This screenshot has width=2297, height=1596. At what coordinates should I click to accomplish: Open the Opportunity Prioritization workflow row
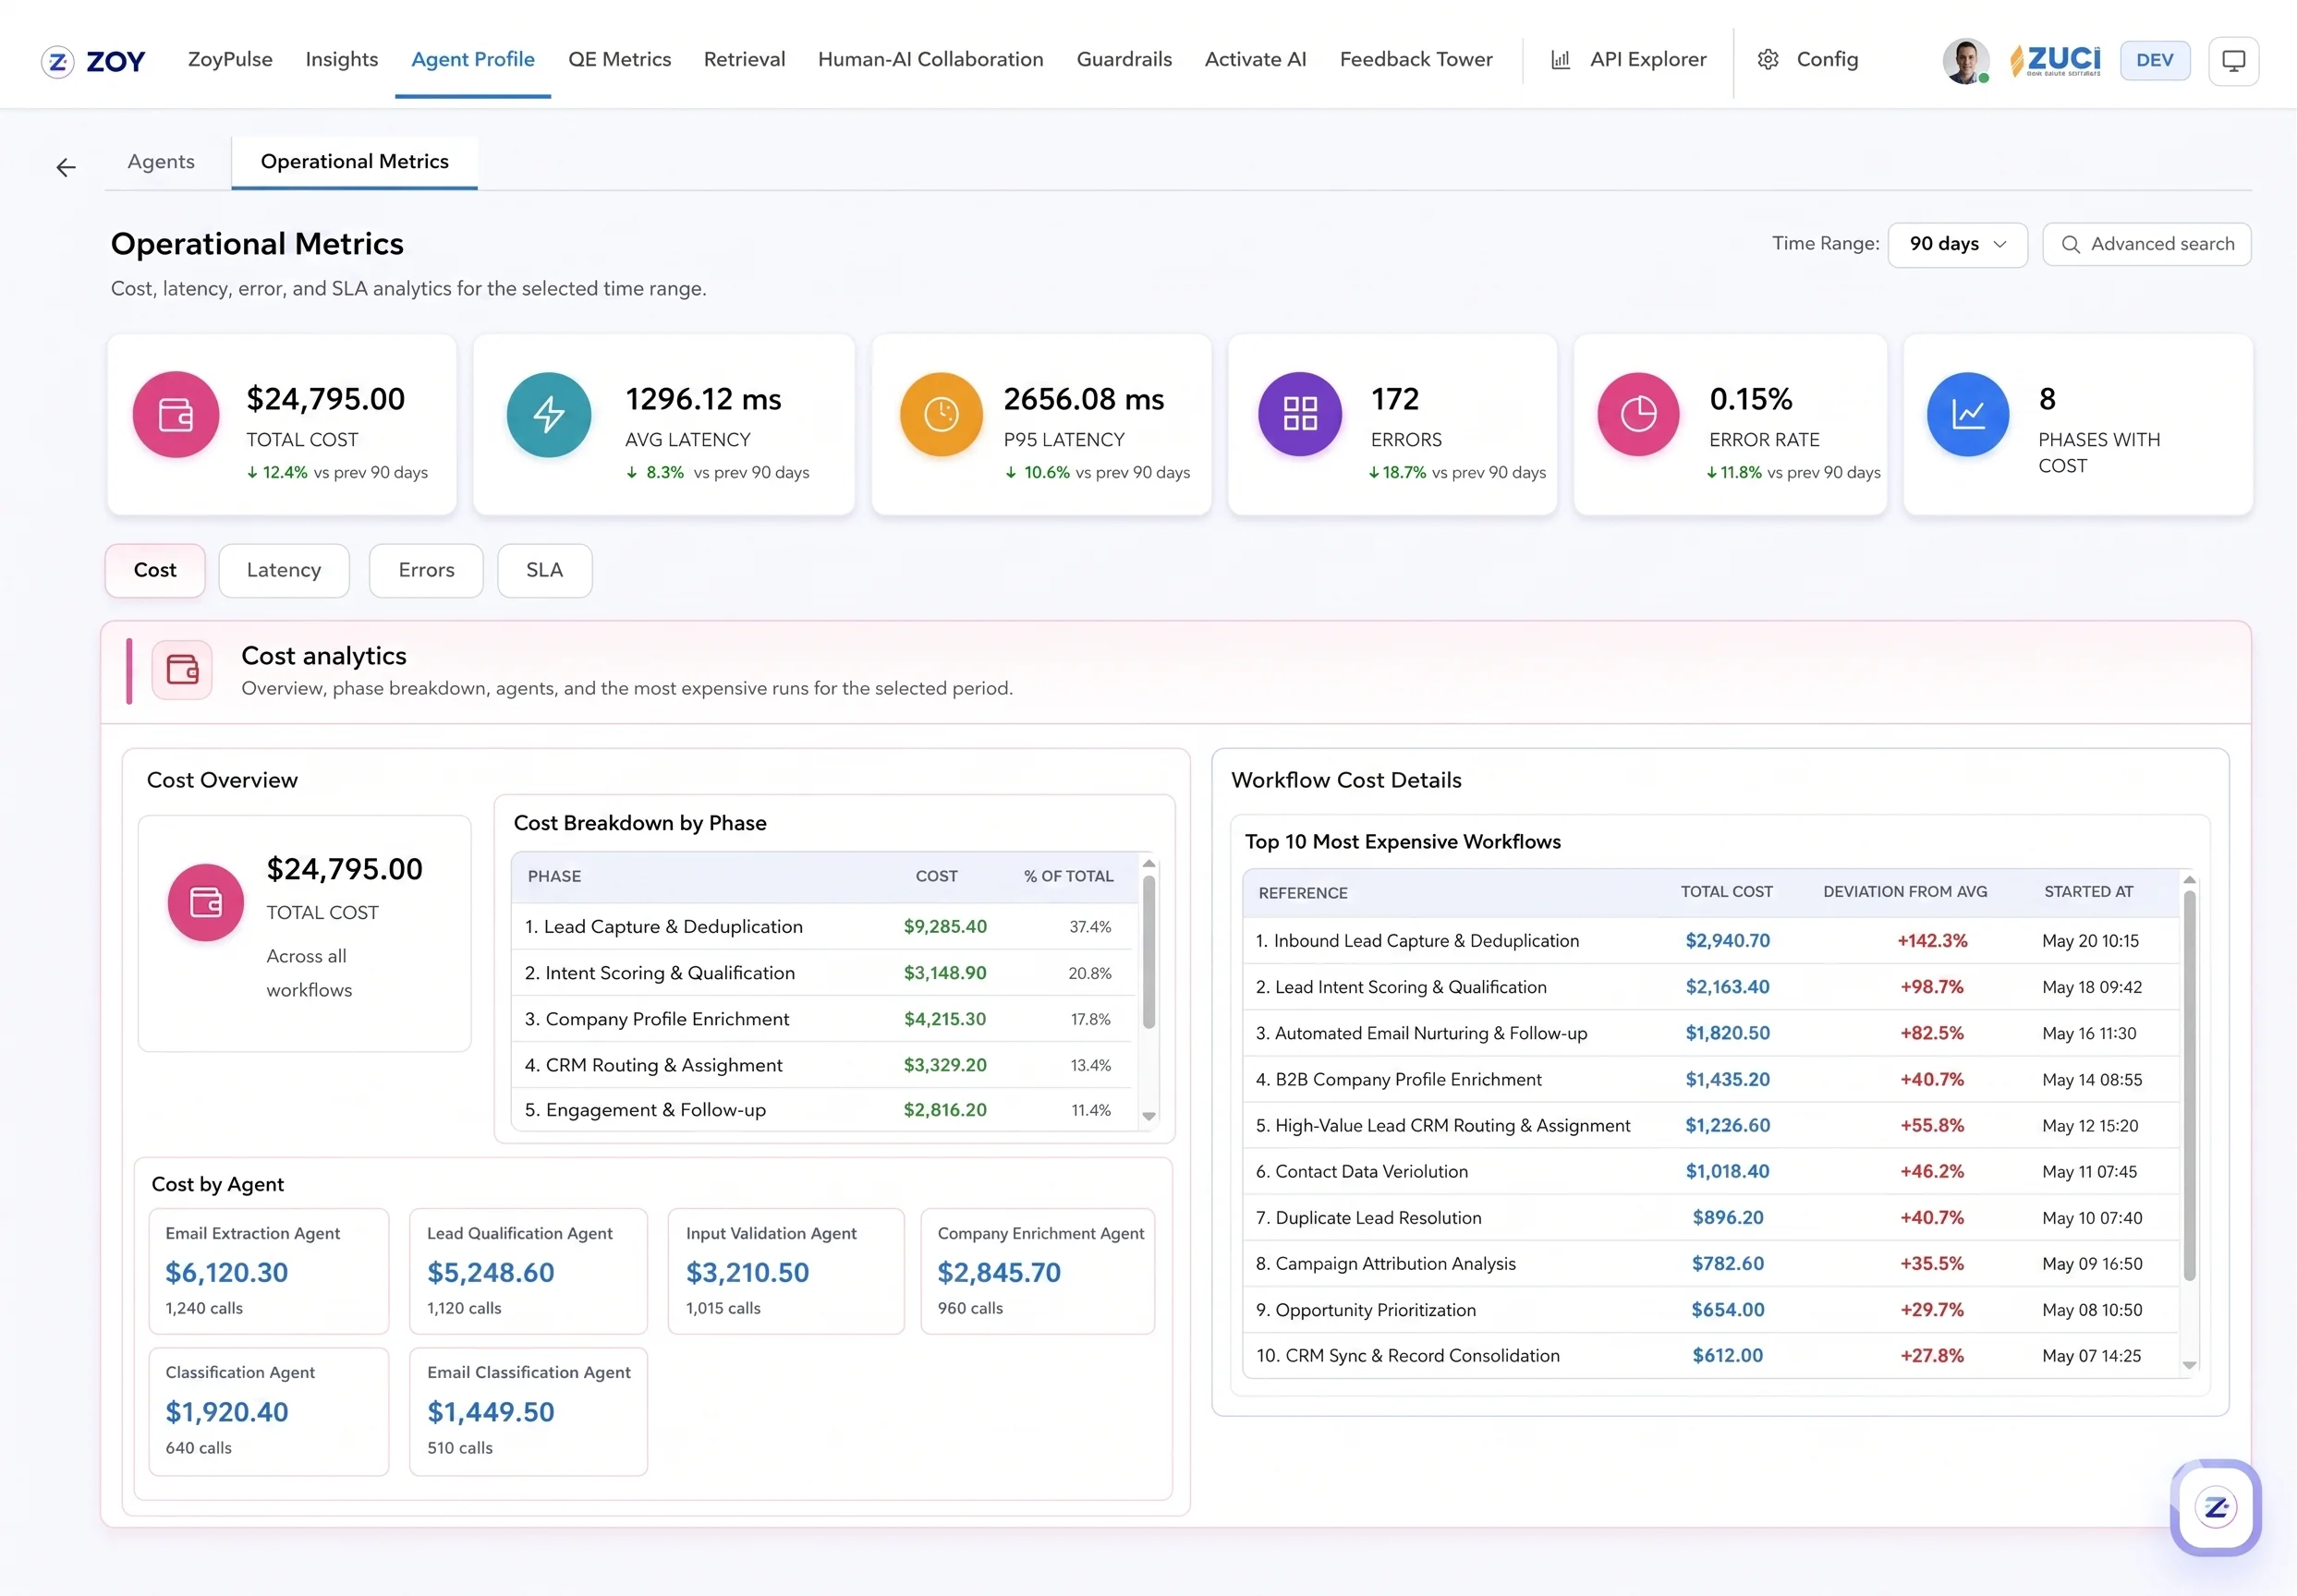[1711, 1310]
